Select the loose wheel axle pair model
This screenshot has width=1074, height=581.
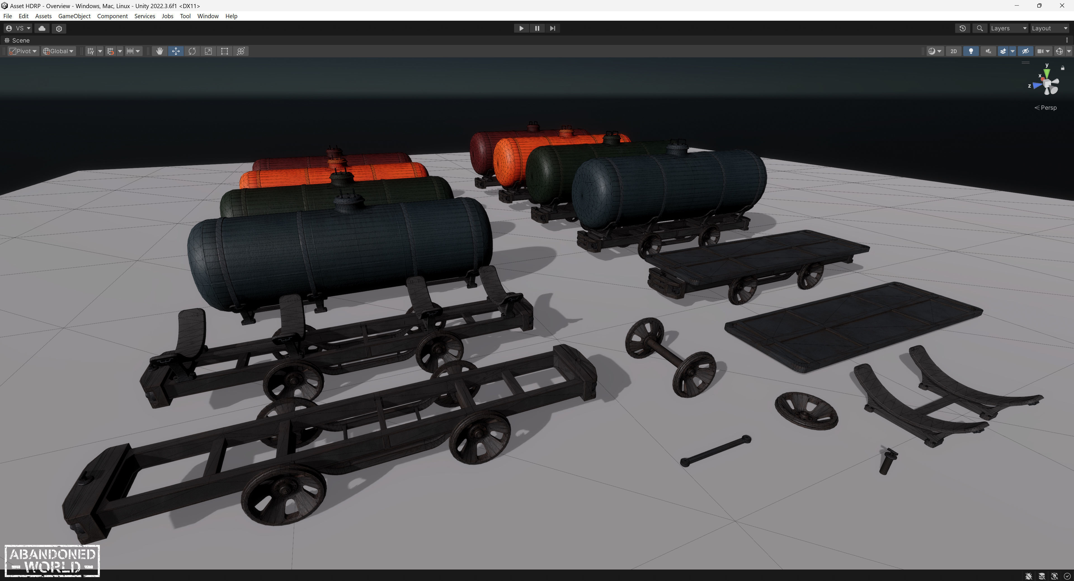(670, 357)
